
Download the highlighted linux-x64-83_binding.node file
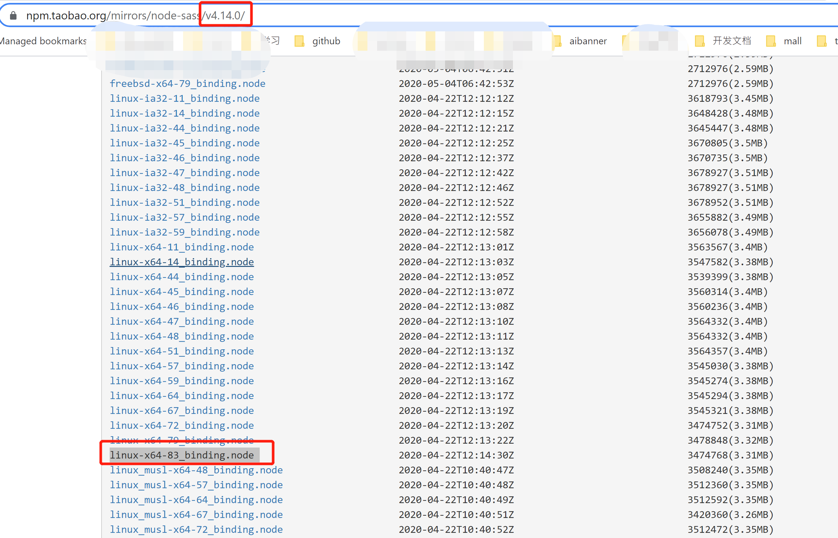(182, 455)
